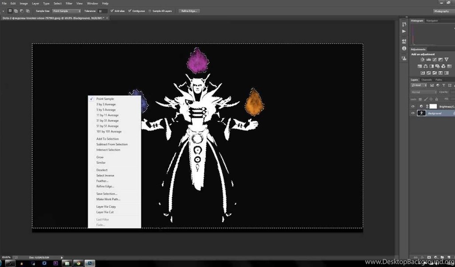Image resolution: width=455 pixels, height=267 pixels.
Task: Close the Dota-2 document tab
Action: pos(107,18)
